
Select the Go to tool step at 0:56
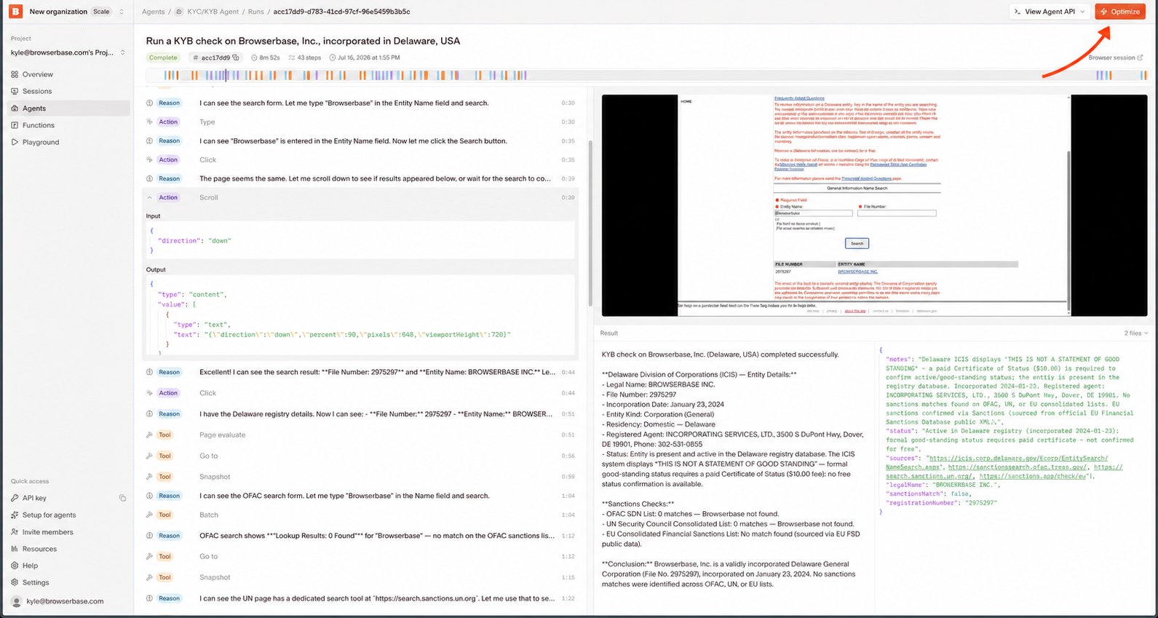point(362,456)
